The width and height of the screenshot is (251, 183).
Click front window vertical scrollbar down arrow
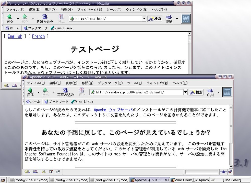pyautogui.click(x=231, y=167)
